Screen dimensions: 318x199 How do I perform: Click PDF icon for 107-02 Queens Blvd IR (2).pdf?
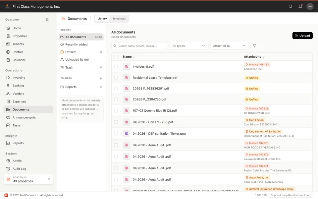pyautogui.click(x=126, y=111)
